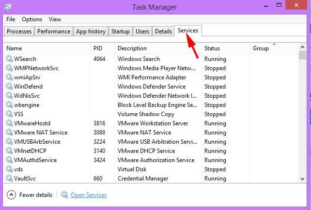Click the Task Manager title bar icon
The width and height of the screenshot is (311, 210).
pos(8,7)
